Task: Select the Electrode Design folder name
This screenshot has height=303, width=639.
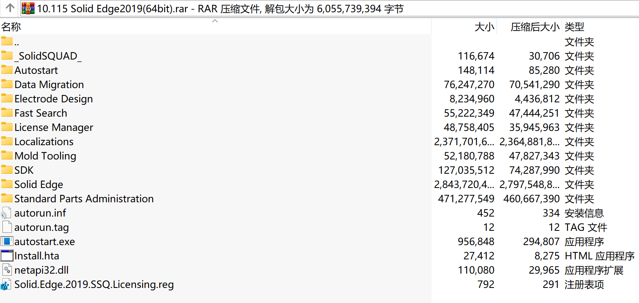Action: click(x=53, y=99)
